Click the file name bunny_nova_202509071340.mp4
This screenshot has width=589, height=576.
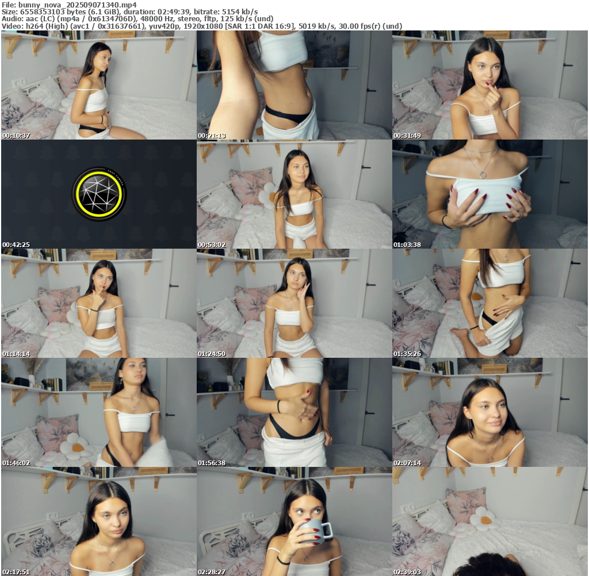pyautogui.click(x=78, y=5)
